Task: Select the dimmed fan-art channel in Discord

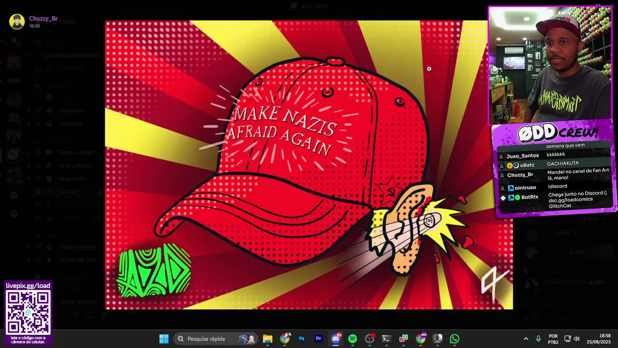Action: pos(69,192)
